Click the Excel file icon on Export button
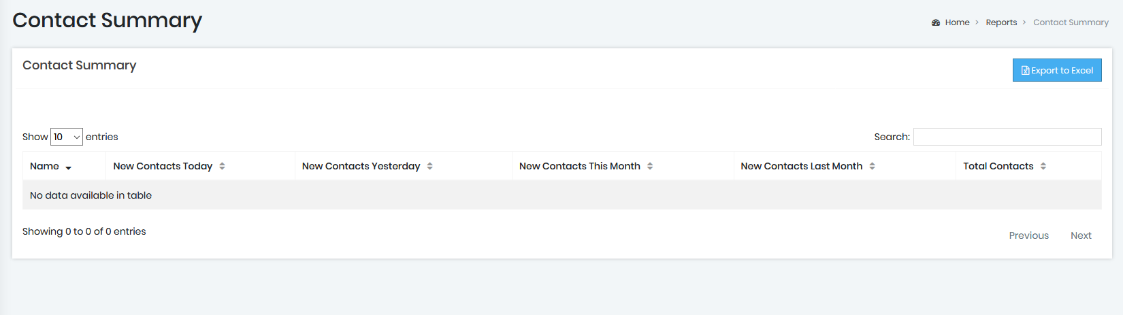Image resolution: width=1123 pixels, height=315 pixels. tap(1025, 71)
